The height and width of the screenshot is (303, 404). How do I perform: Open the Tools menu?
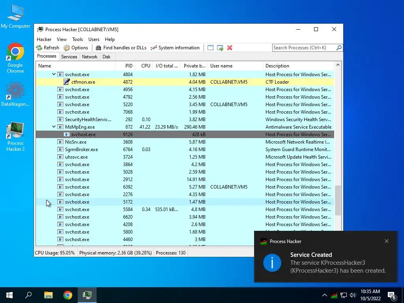tap(77, 39)
